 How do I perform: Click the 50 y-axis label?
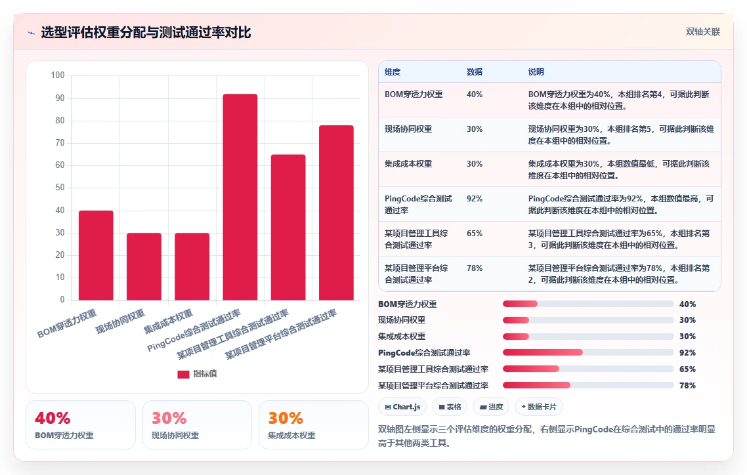click(60, 188)
